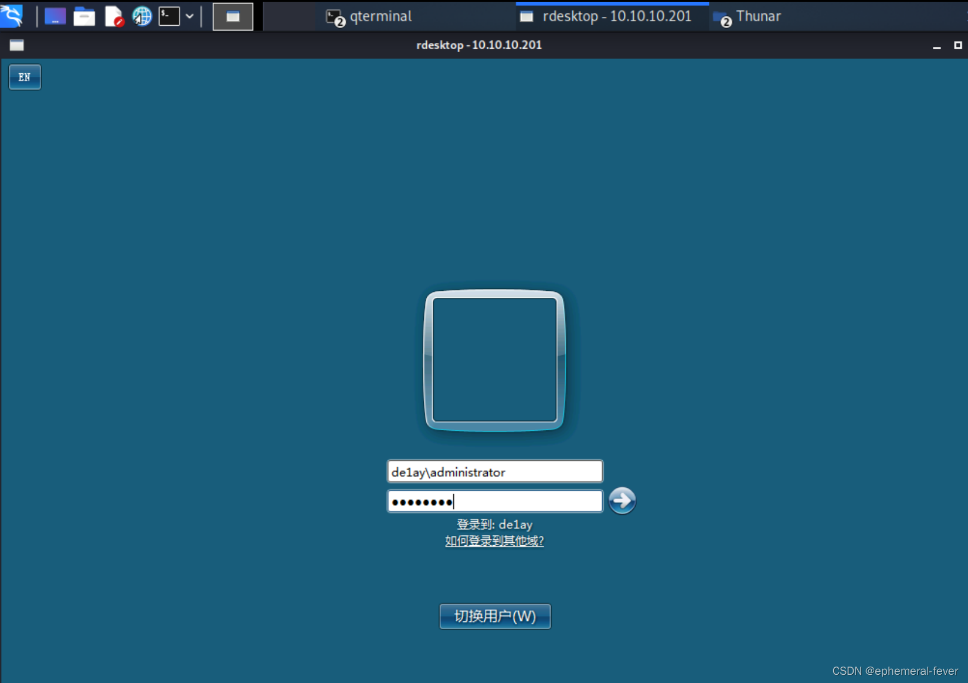The width and height of the screenshot is (968, 683).
Task: Click the show desktop panel icon
Action: click(x=55, y=16)
